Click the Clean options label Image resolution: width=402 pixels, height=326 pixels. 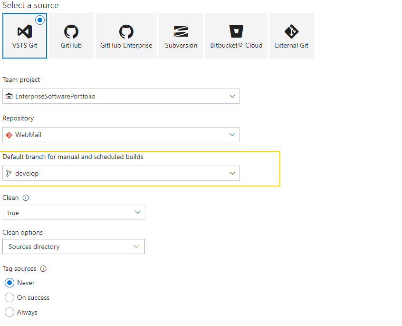coord(22,233)
